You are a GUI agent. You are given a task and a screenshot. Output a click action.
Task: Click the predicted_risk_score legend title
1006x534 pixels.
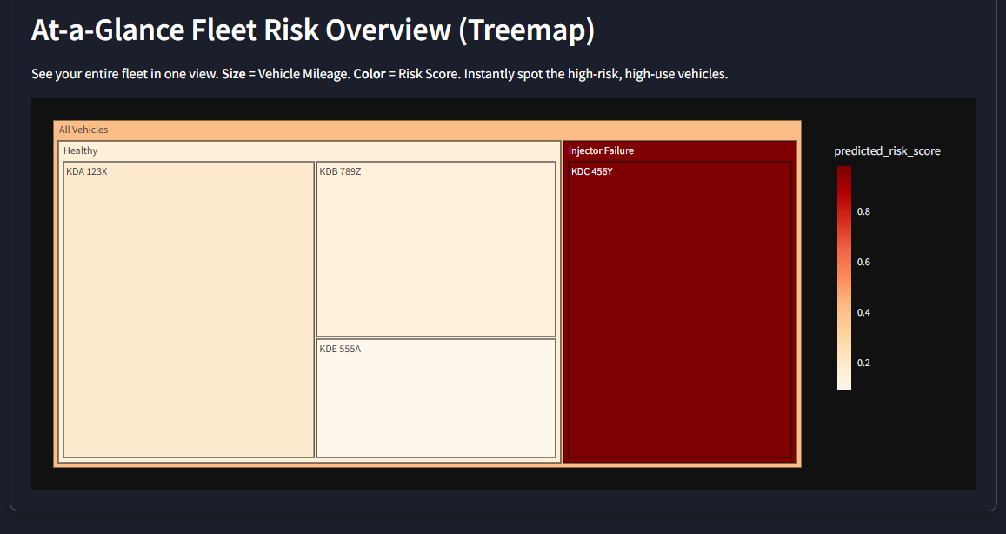(x=887, y=150)
